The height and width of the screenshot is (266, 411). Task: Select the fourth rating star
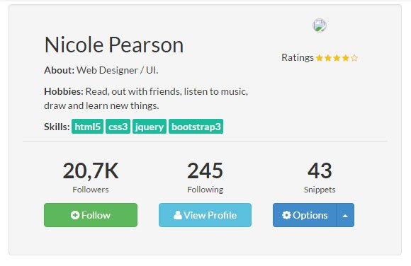(x=346, y=57)
